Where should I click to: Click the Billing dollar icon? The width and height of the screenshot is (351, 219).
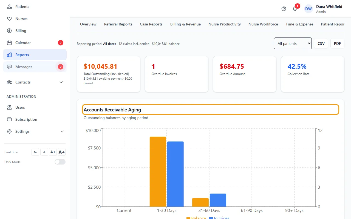9,31
